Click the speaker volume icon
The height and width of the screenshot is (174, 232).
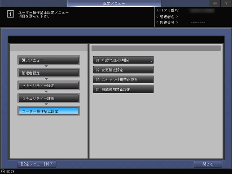(215, 3)
